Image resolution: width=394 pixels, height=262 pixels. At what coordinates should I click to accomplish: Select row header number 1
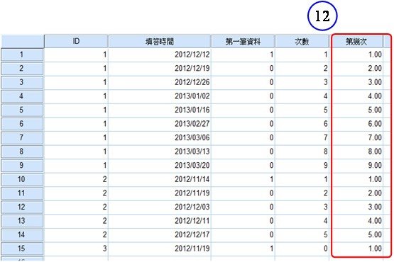point(22,55)
